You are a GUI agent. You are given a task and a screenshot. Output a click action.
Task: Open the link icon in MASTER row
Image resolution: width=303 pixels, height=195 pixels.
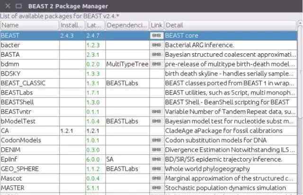(x=157, y=187)
